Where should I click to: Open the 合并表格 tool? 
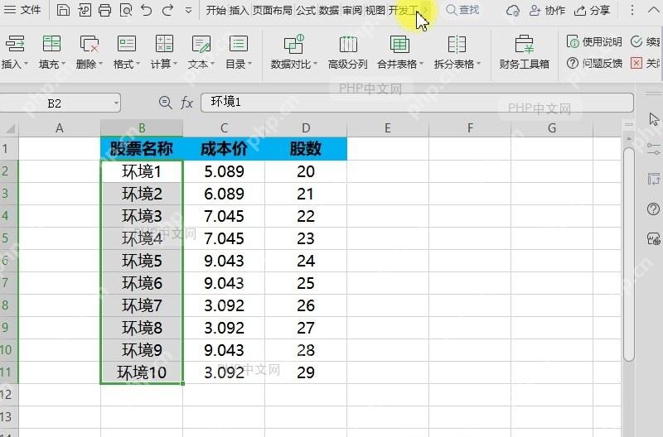coord(399,52)
